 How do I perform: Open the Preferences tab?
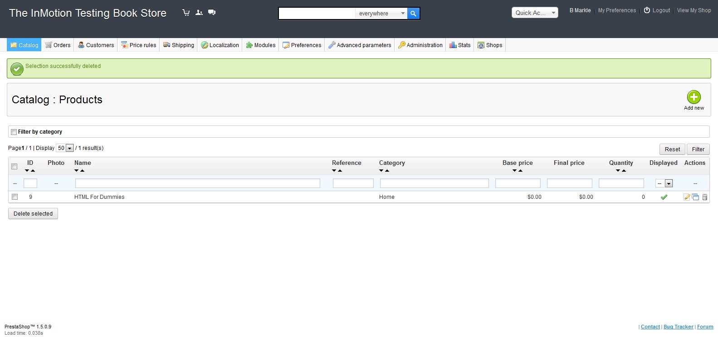coord(302,45)
